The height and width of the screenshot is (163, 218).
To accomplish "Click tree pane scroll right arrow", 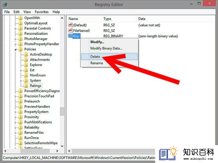I will pyautogui.click(x=57, y=151).
